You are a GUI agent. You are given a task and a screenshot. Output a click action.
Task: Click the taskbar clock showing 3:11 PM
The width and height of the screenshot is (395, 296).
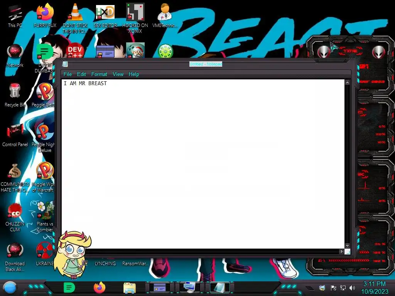(x=375, y=288)
